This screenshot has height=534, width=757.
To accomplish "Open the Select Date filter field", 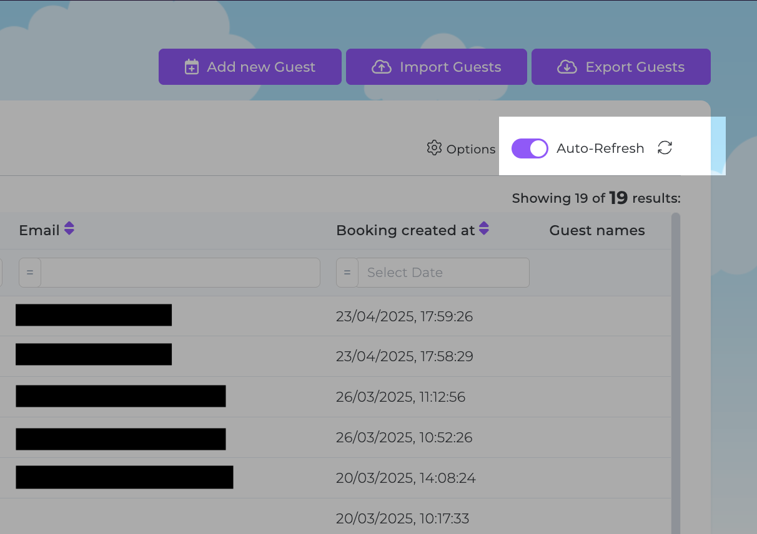I will click(x=443, y=273).
